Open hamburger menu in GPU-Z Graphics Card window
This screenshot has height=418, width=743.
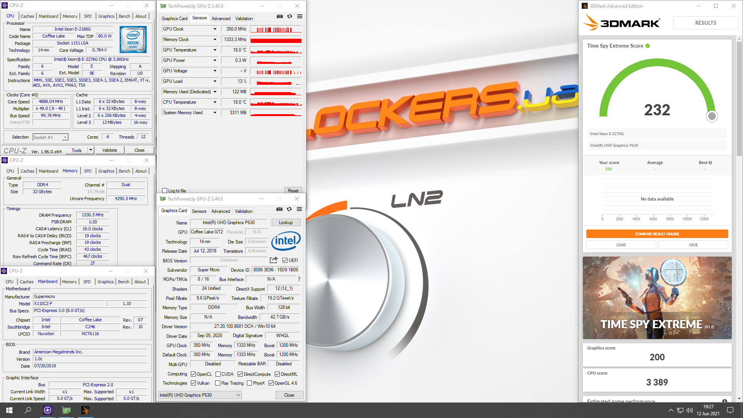pyautogui.click(x=299, y=209)
